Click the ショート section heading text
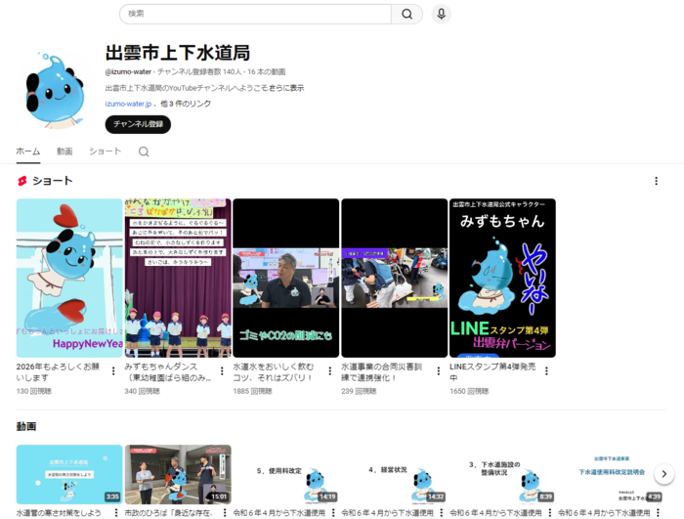684x519 pixels. coord(53,181)
